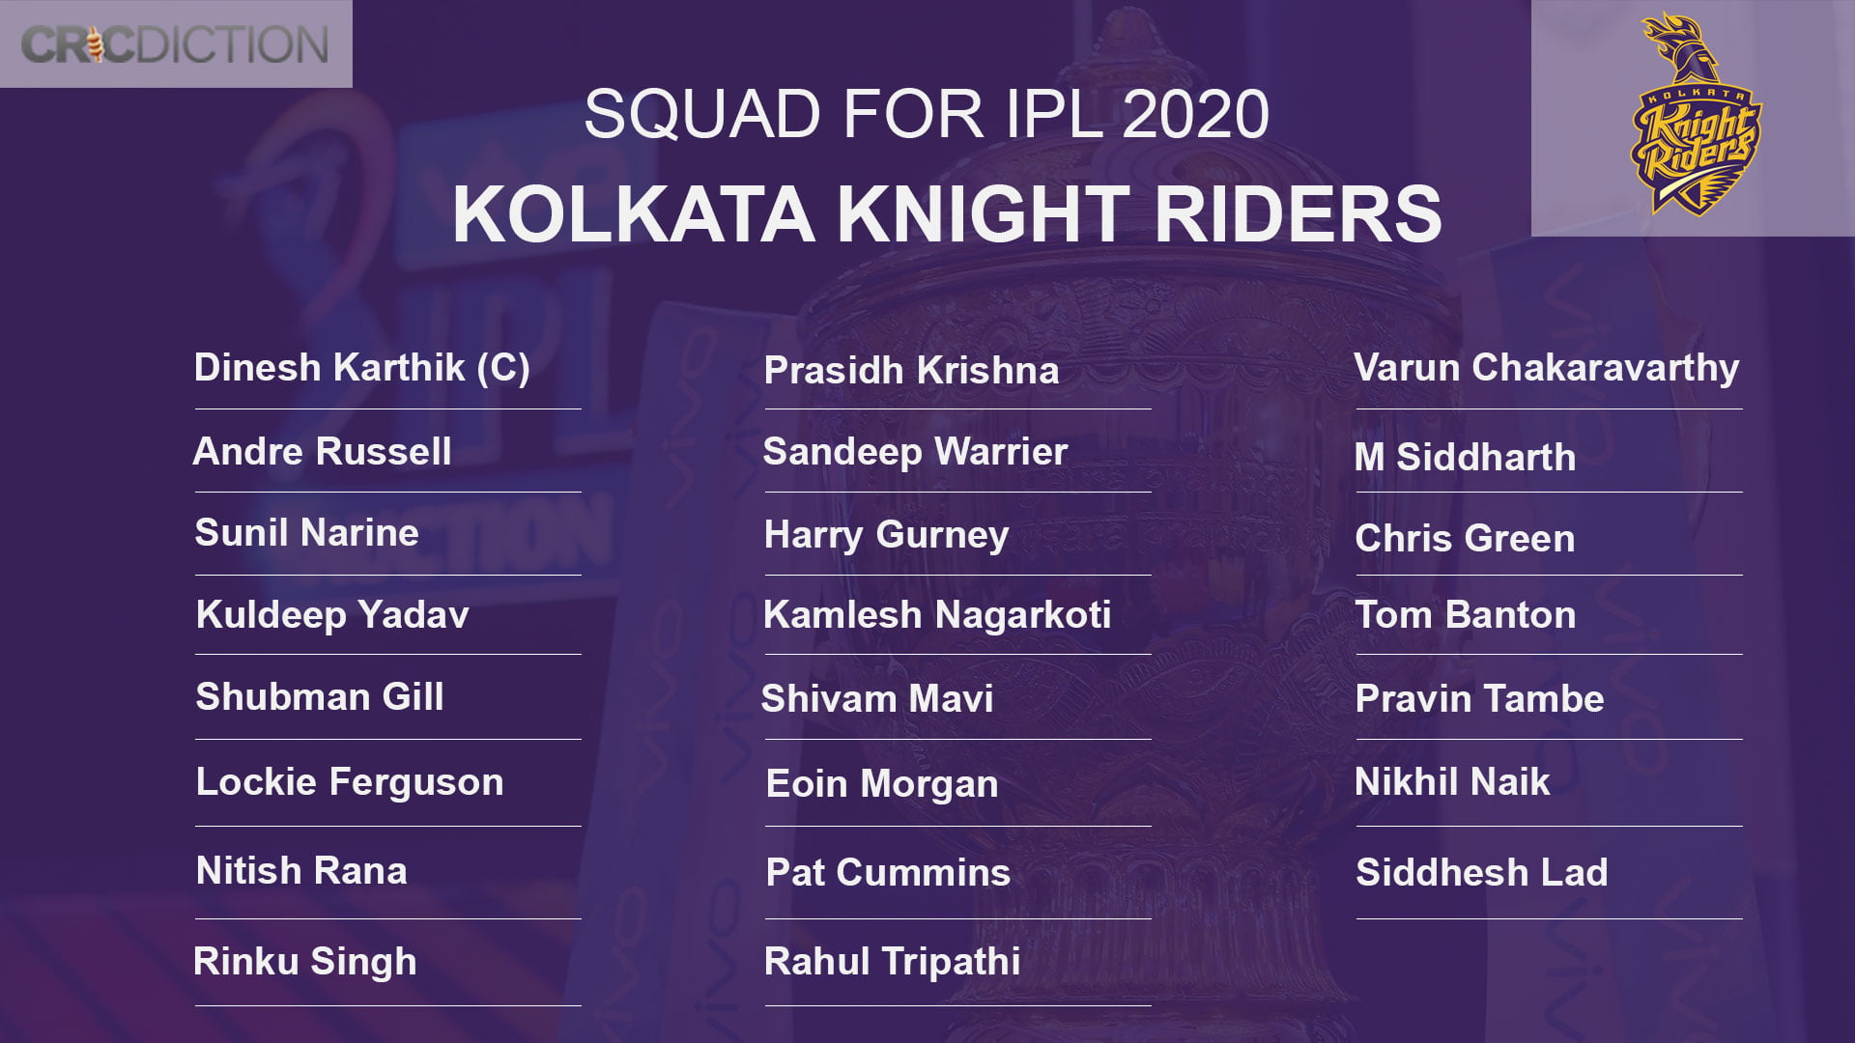Select Dinesh Karthik (C) name
The height and width of the screenshot is (1043, 1855).
[x=361, y=368]
